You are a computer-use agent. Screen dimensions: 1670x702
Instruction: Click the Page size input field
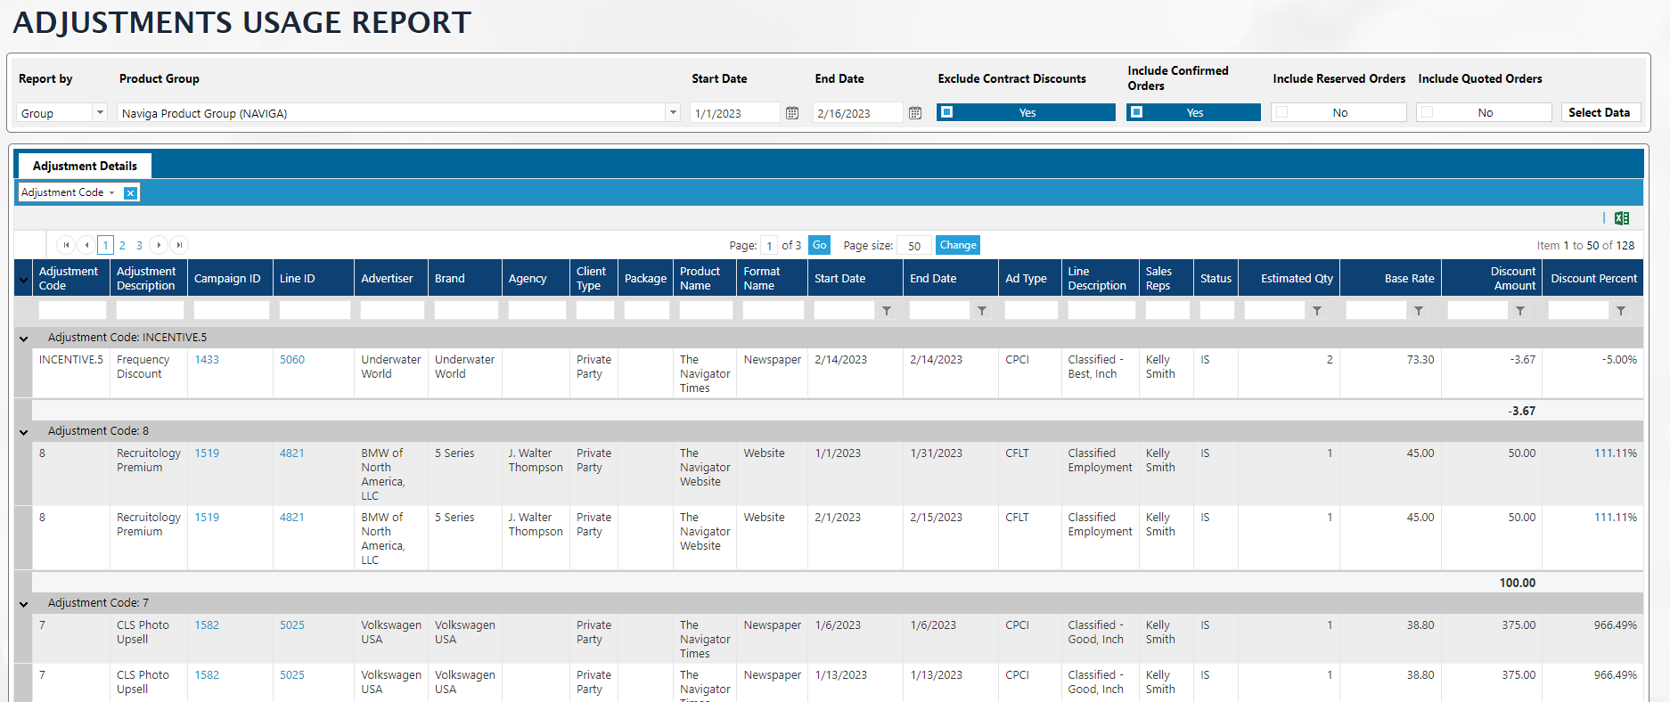pyautogui.click(x=913, y=246)
